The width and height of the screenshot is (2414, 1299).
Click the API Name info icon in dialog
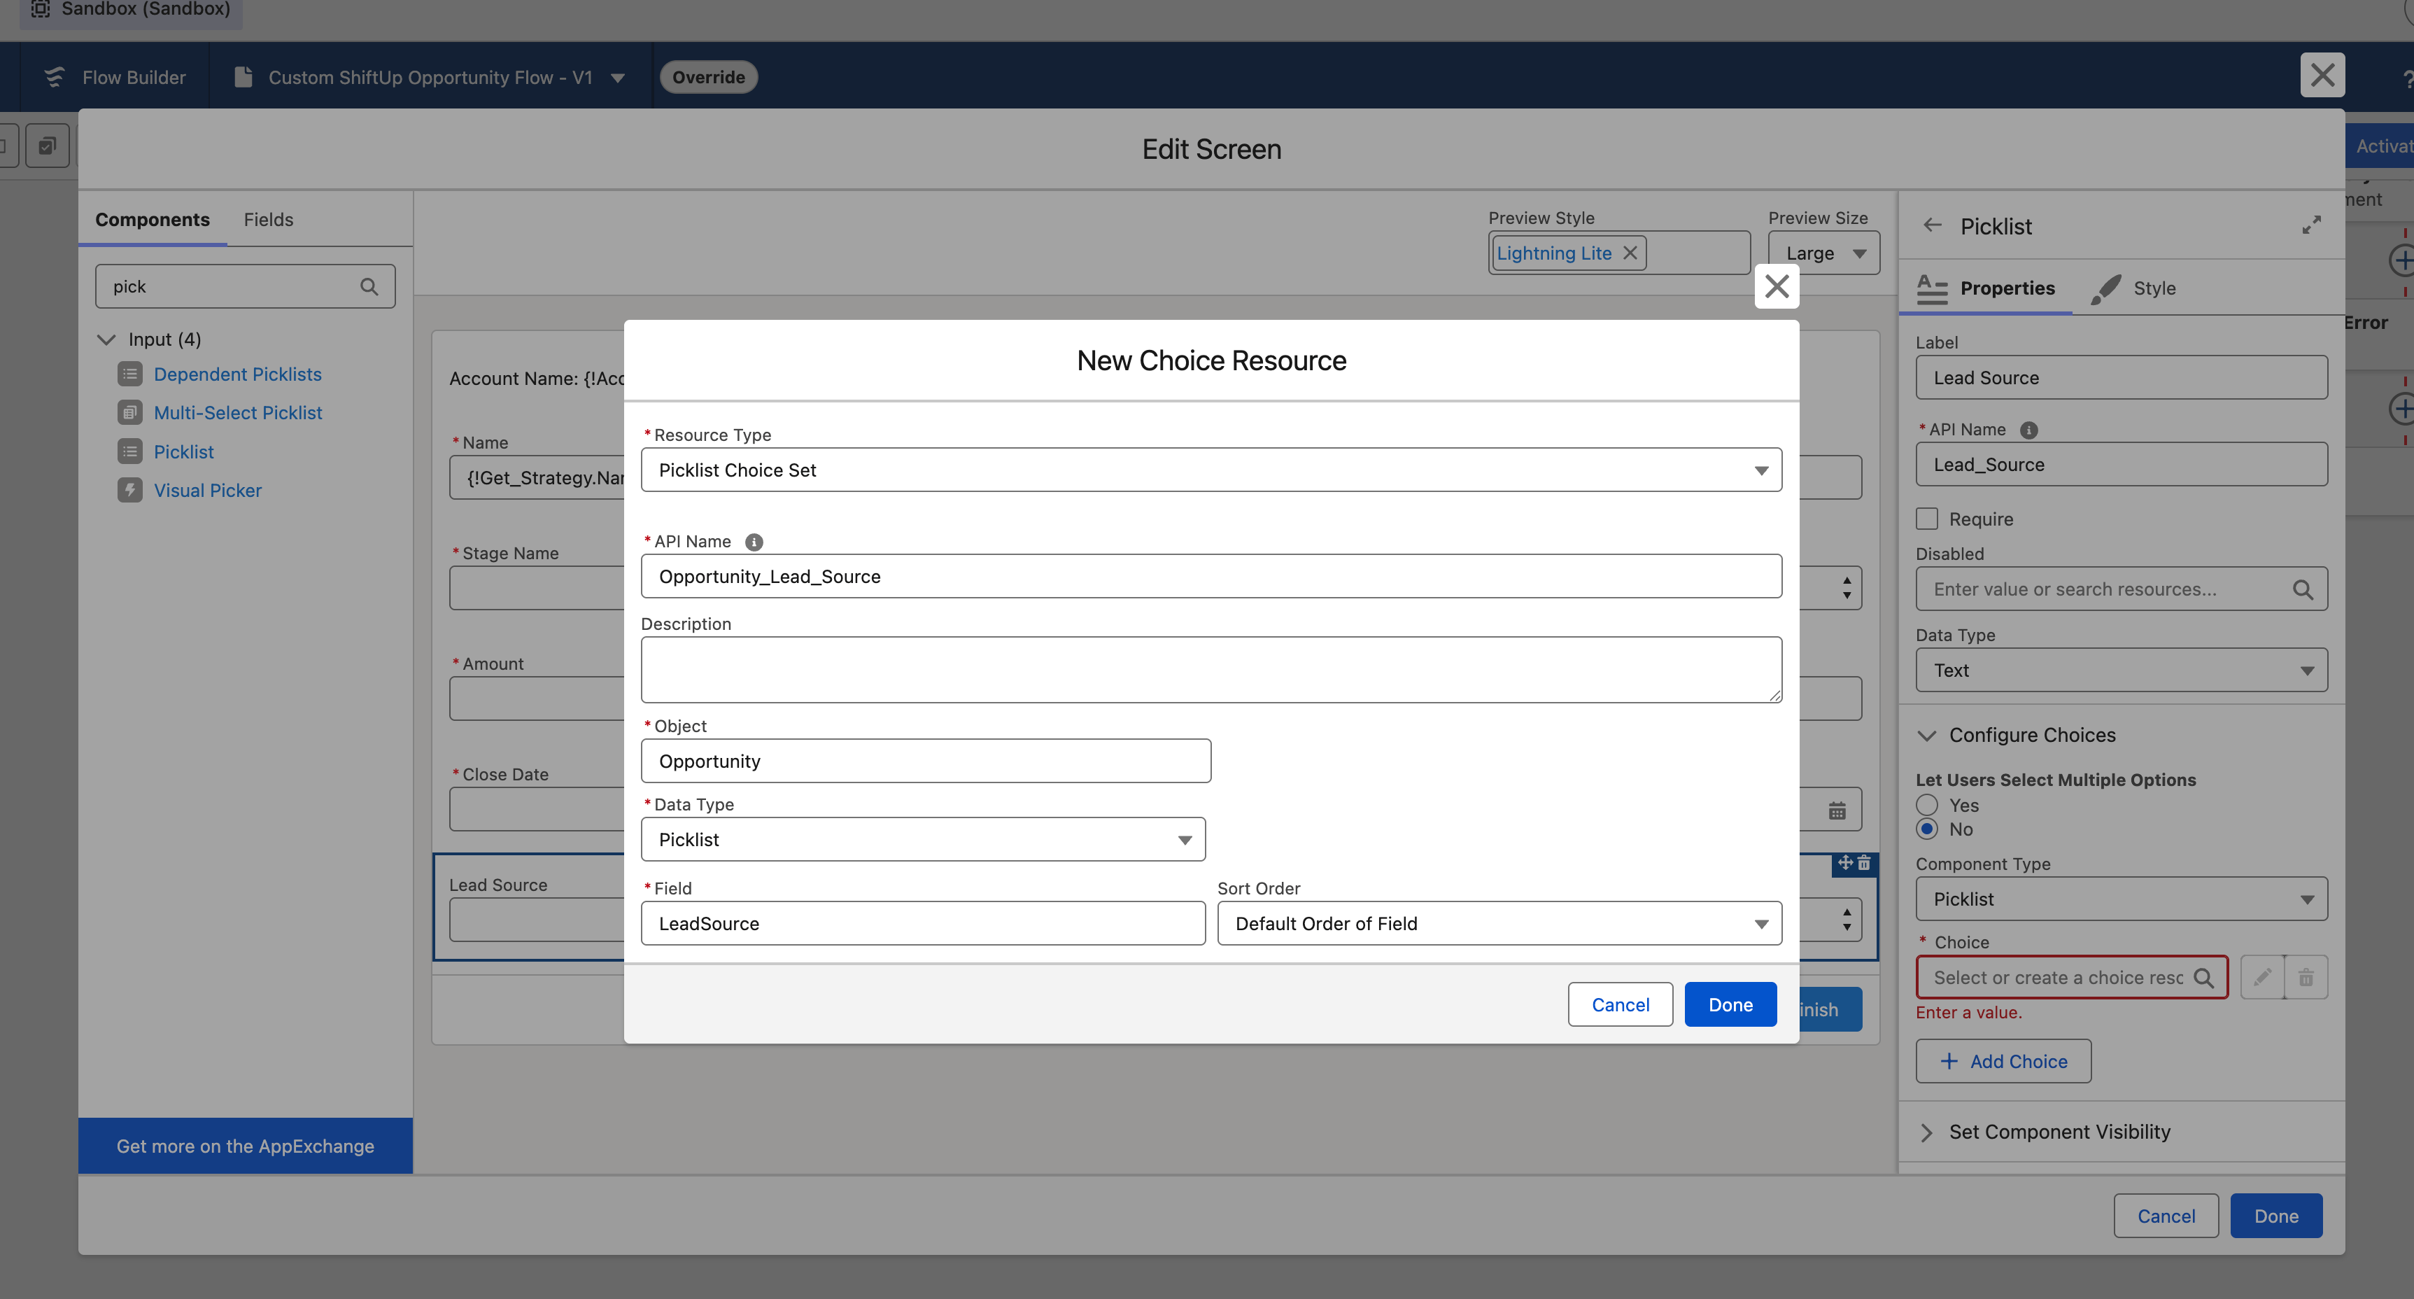pyautogui.click(x=754, y=542)
